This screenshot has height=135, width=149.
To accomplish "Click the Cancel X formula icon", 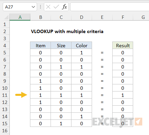I will (x=48, y=7).
